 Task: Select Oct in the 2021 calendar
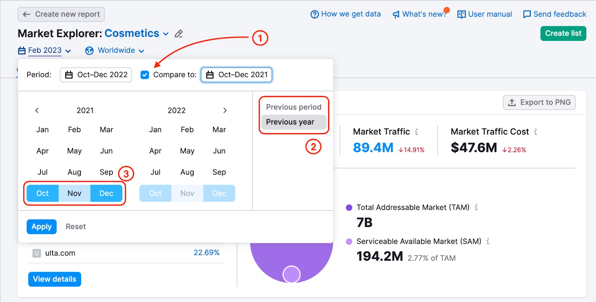click(42, 193)
